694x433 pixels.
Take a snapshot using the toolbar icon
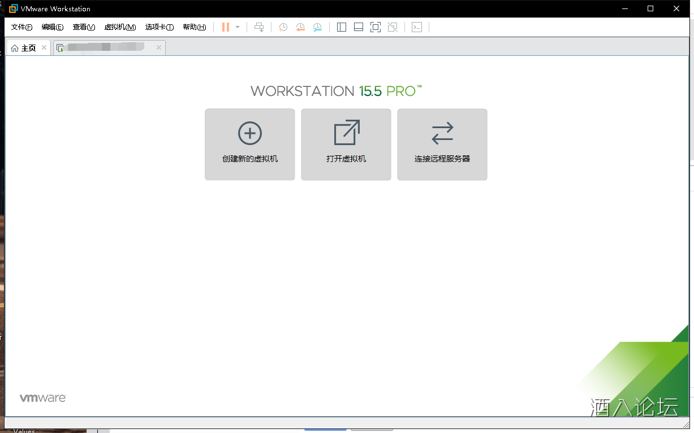[283, 27]
